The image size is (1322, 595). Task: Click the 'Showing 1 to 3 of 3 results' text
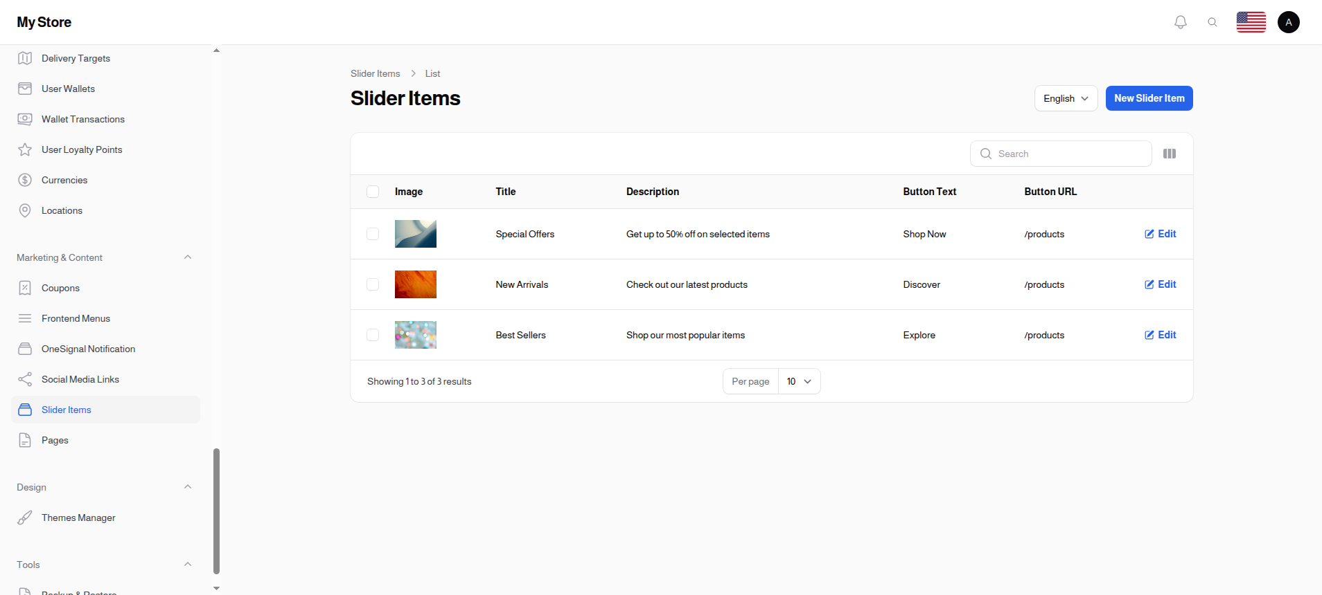tap(419, 381)
